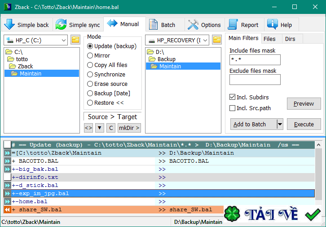
Task: Click the down-arrow button under Source > Target
Action: (x=100, y=128)
